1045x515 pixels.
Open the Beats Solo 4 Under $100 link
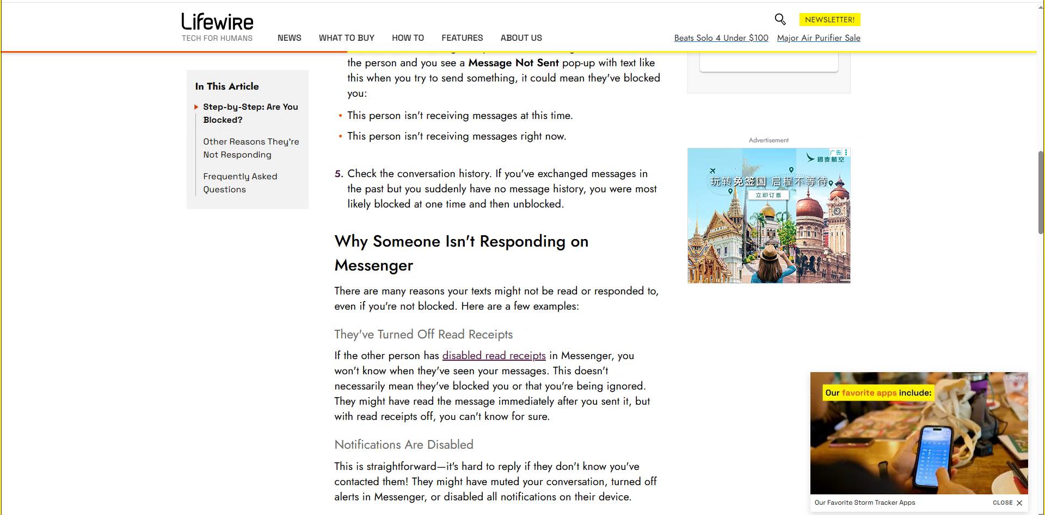tap(721, 38)
